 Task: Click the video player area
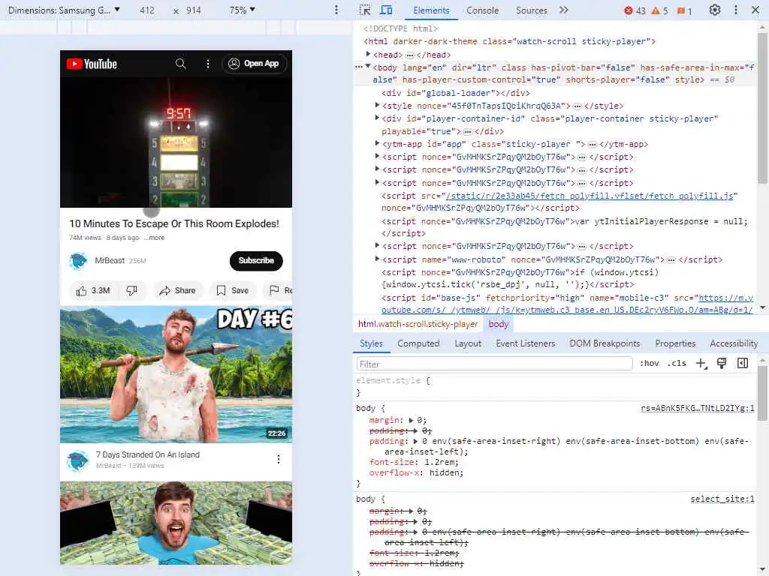pyautogui.click(x=176, y=142)
